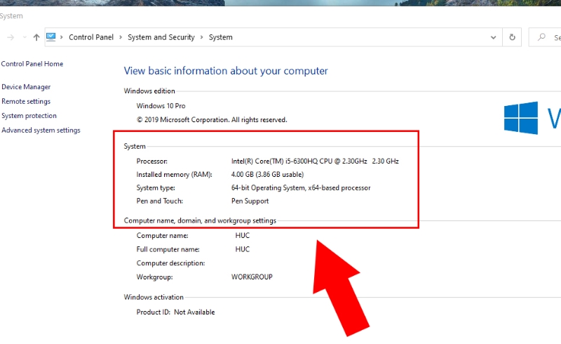Select WORKGROUP value
The height and width of the screenshot is (344, 561).
(x=252, y=277)
